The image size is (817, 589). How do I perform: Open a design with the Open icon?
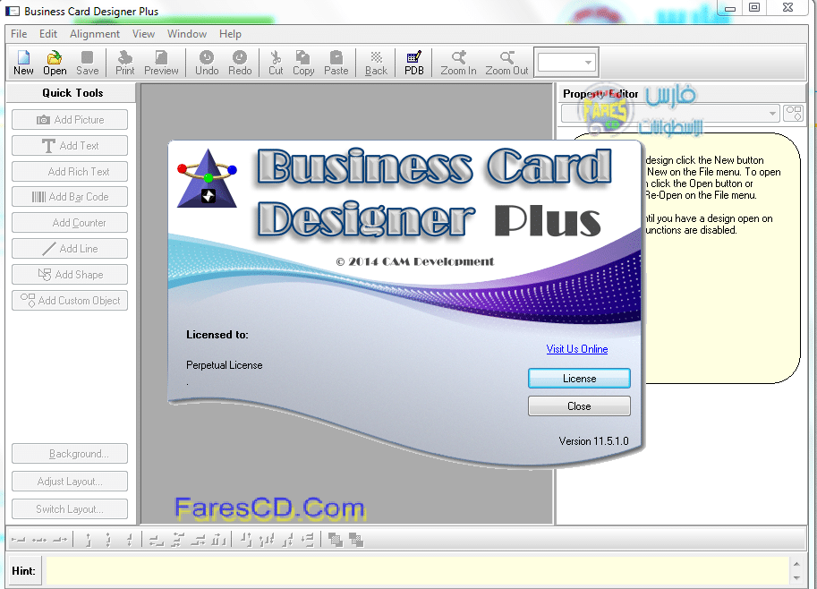tap(55, 63)
